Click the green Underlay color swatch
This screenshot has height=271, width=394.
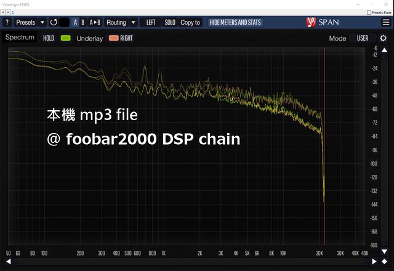66,38
